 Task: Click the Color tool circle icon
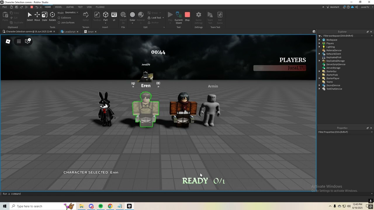(x=132, y=15)
